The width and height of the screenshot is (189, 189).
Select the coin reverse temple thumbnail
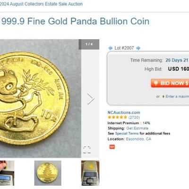click(48, 173)
